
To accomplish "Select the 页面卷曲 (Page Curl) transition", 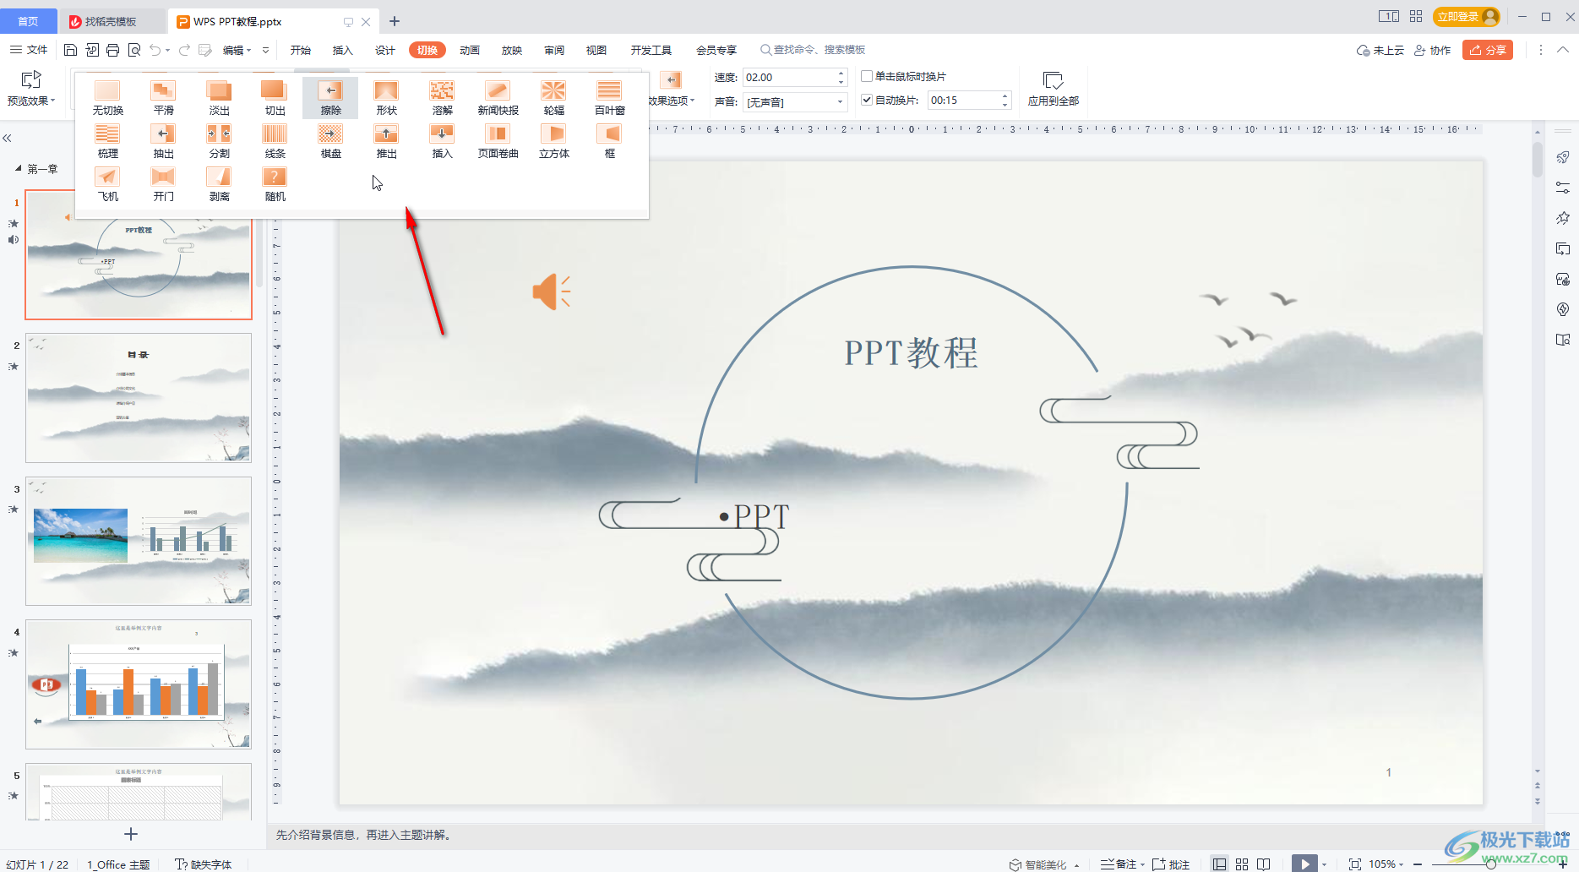I will tap(498, 140).
